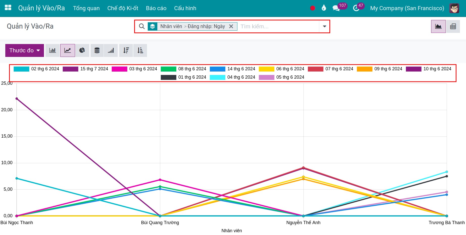Toggle the 07 thg 6 2024 legend entry
This screenshot has width=466, height=235.
330,69
